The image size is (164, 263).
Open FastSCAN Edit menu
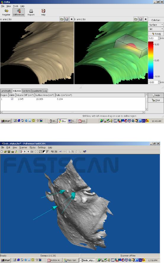[8, 148]
